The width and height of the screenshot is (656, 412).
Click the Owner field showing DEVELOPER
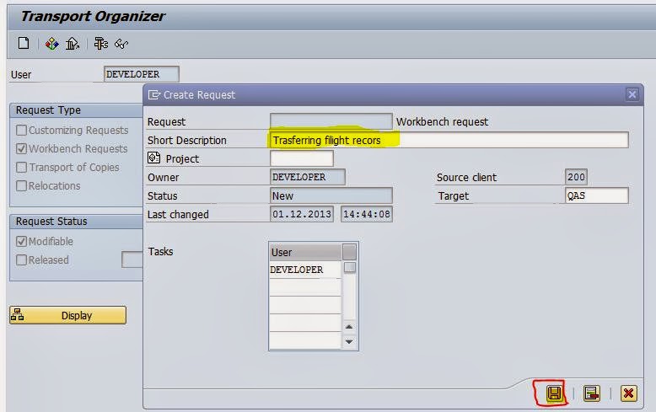(x=308, y=177)
